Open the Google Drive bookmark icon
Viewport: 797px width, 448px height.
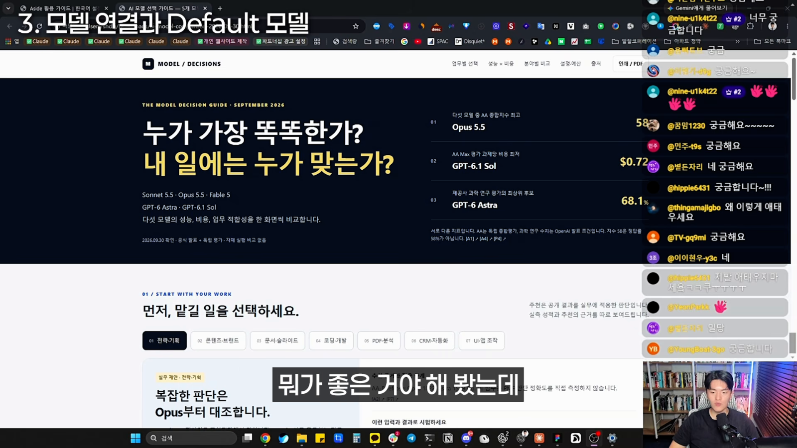coord(548,41)
